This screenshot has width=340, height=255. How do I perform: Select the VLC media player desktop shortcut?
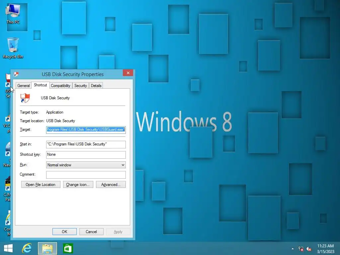tap(7, 124)
